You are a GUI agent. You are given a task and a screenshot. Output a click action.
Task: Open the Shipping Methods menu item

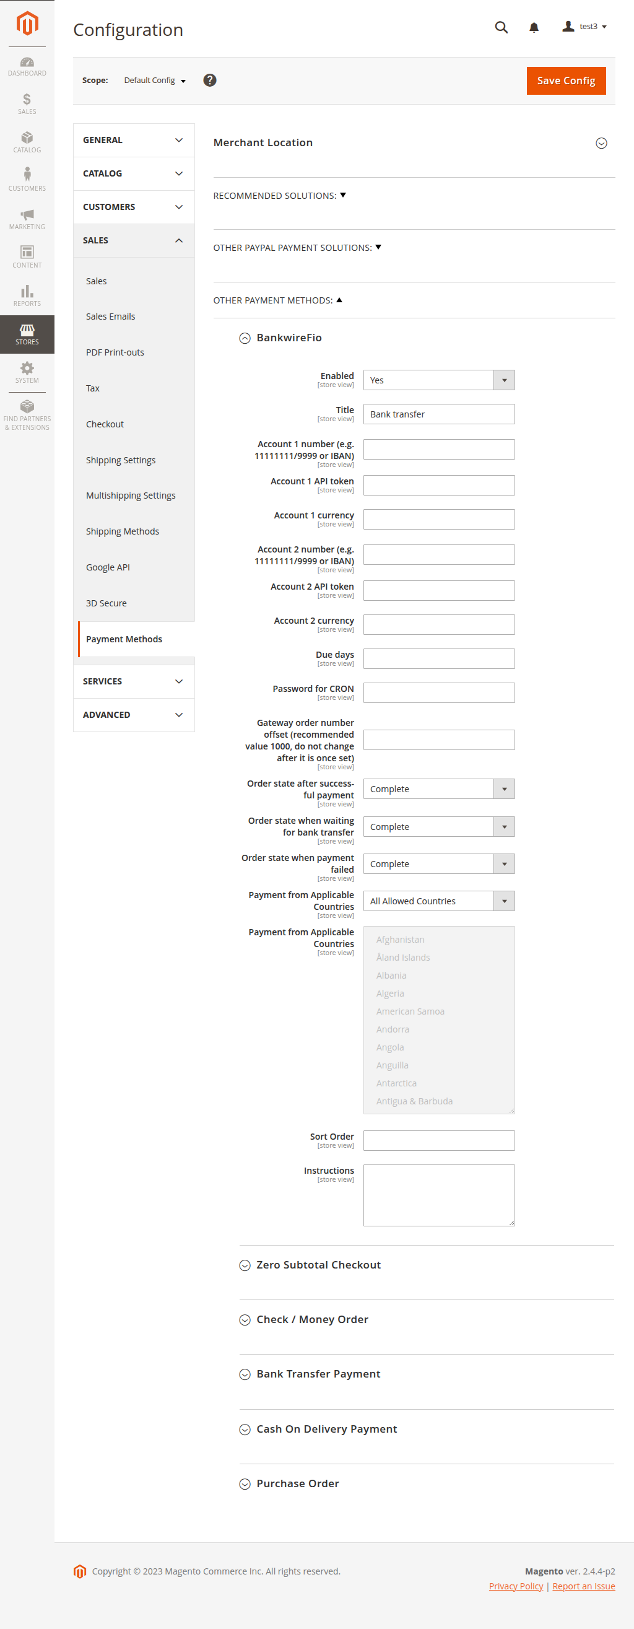(x=123, y=531)
